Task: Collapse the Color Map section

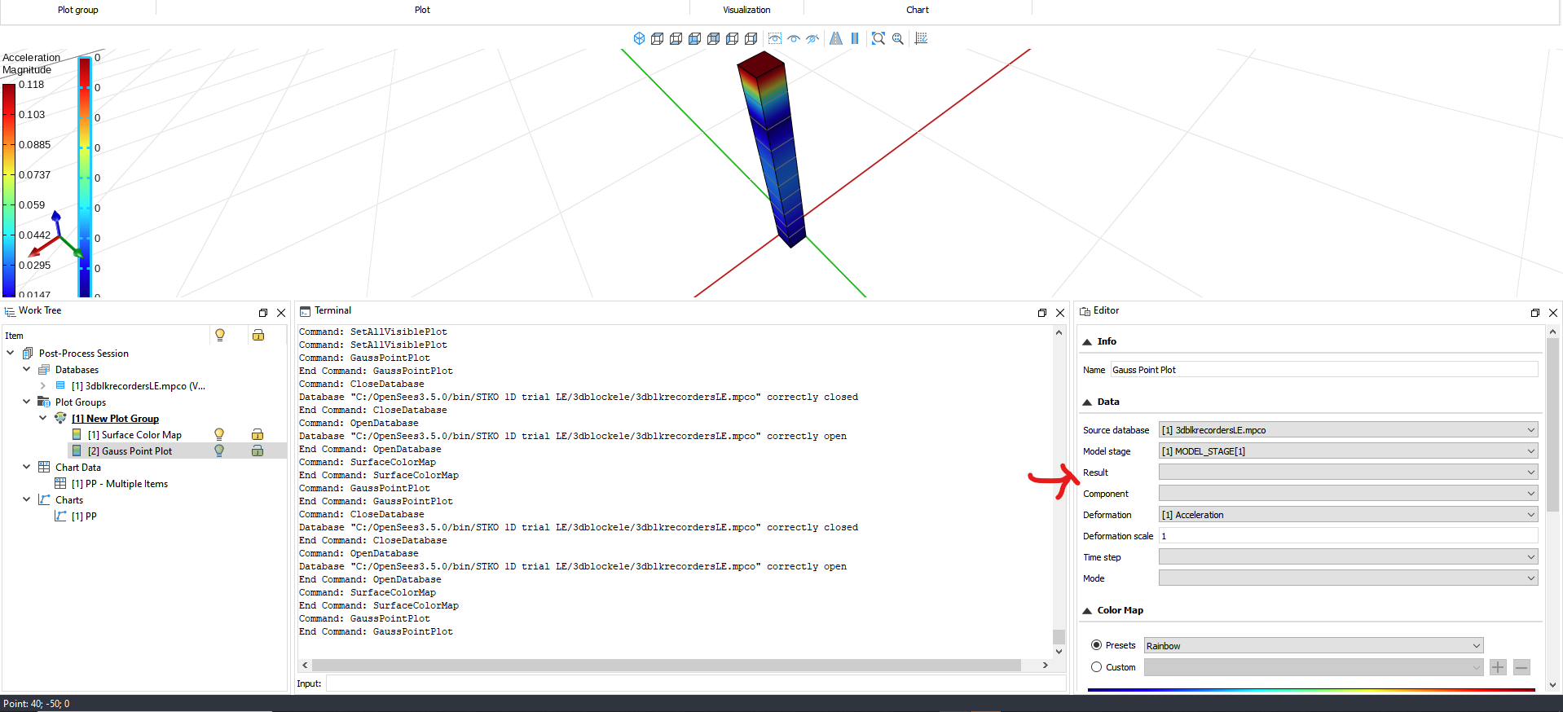Action: pos(1087,611)
